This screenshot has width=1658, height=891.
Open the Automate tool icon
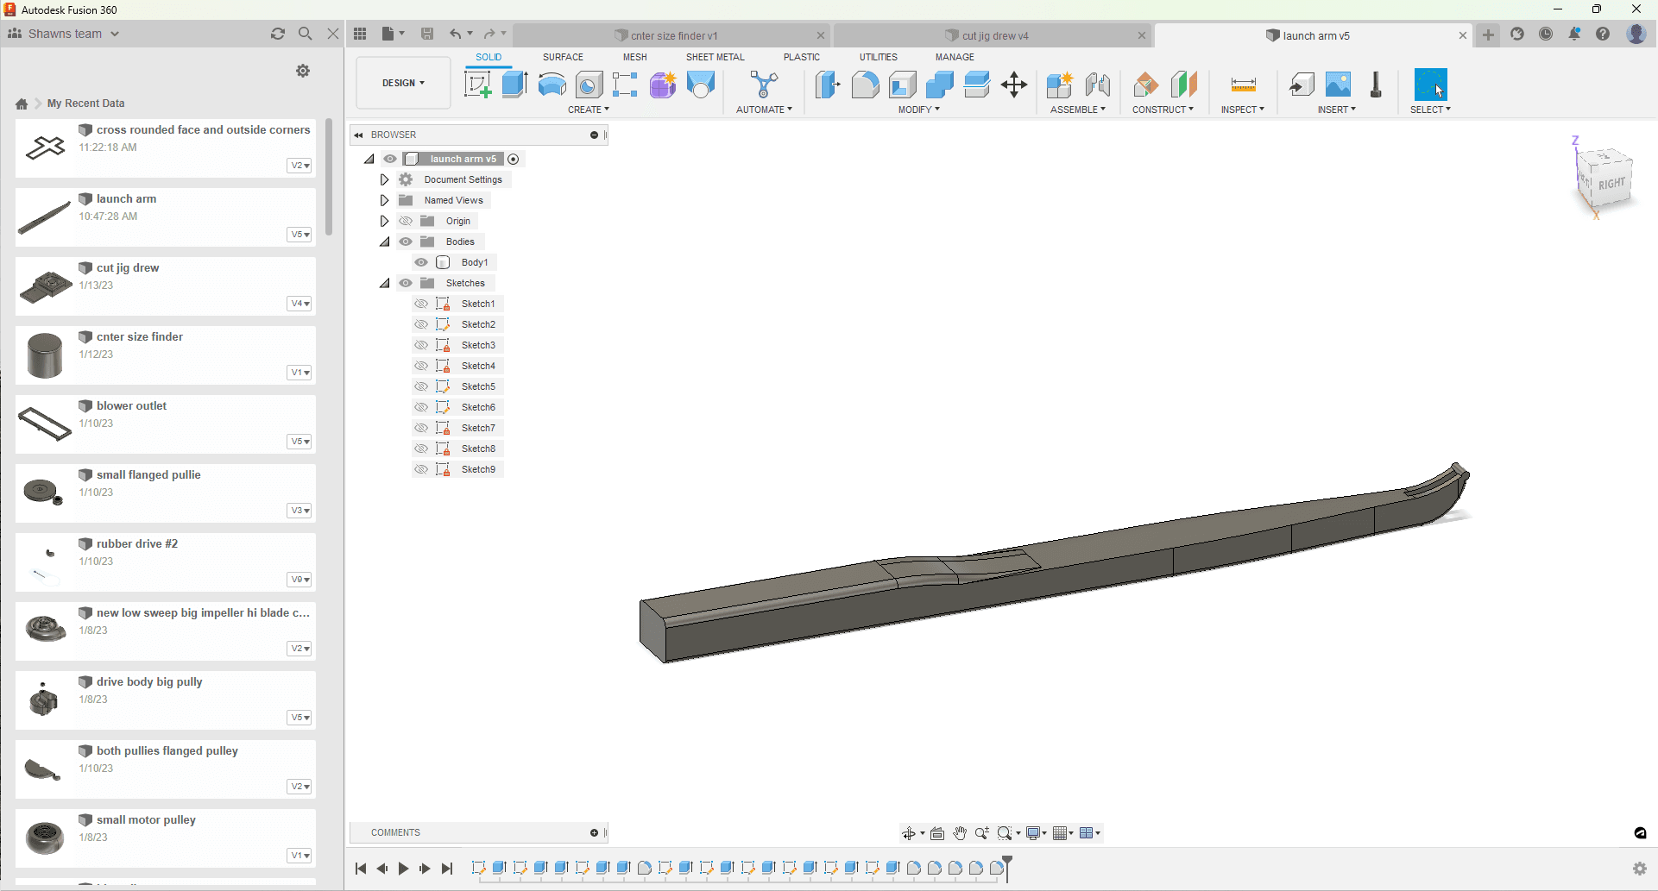[x=764, y=85]
